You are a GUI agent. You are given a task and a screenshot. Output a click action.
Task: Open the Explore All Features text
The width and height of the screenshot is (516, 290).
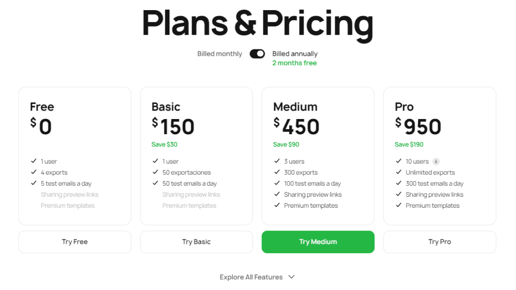click(251, 277)
